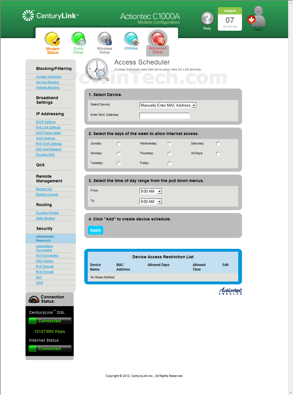This screenshot has height=395, width=293.
Task: Check the Saturday checkbox
Action: 218,144
